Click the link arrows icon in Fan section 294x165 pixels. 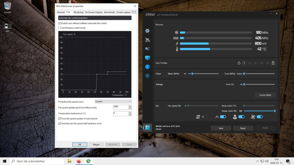[x=198, y=117]
